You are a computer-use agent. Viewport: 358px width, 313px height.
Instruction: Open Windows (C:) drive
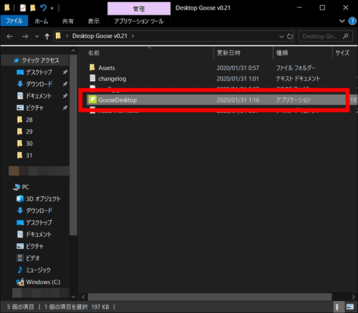click(x=38, y=282)
